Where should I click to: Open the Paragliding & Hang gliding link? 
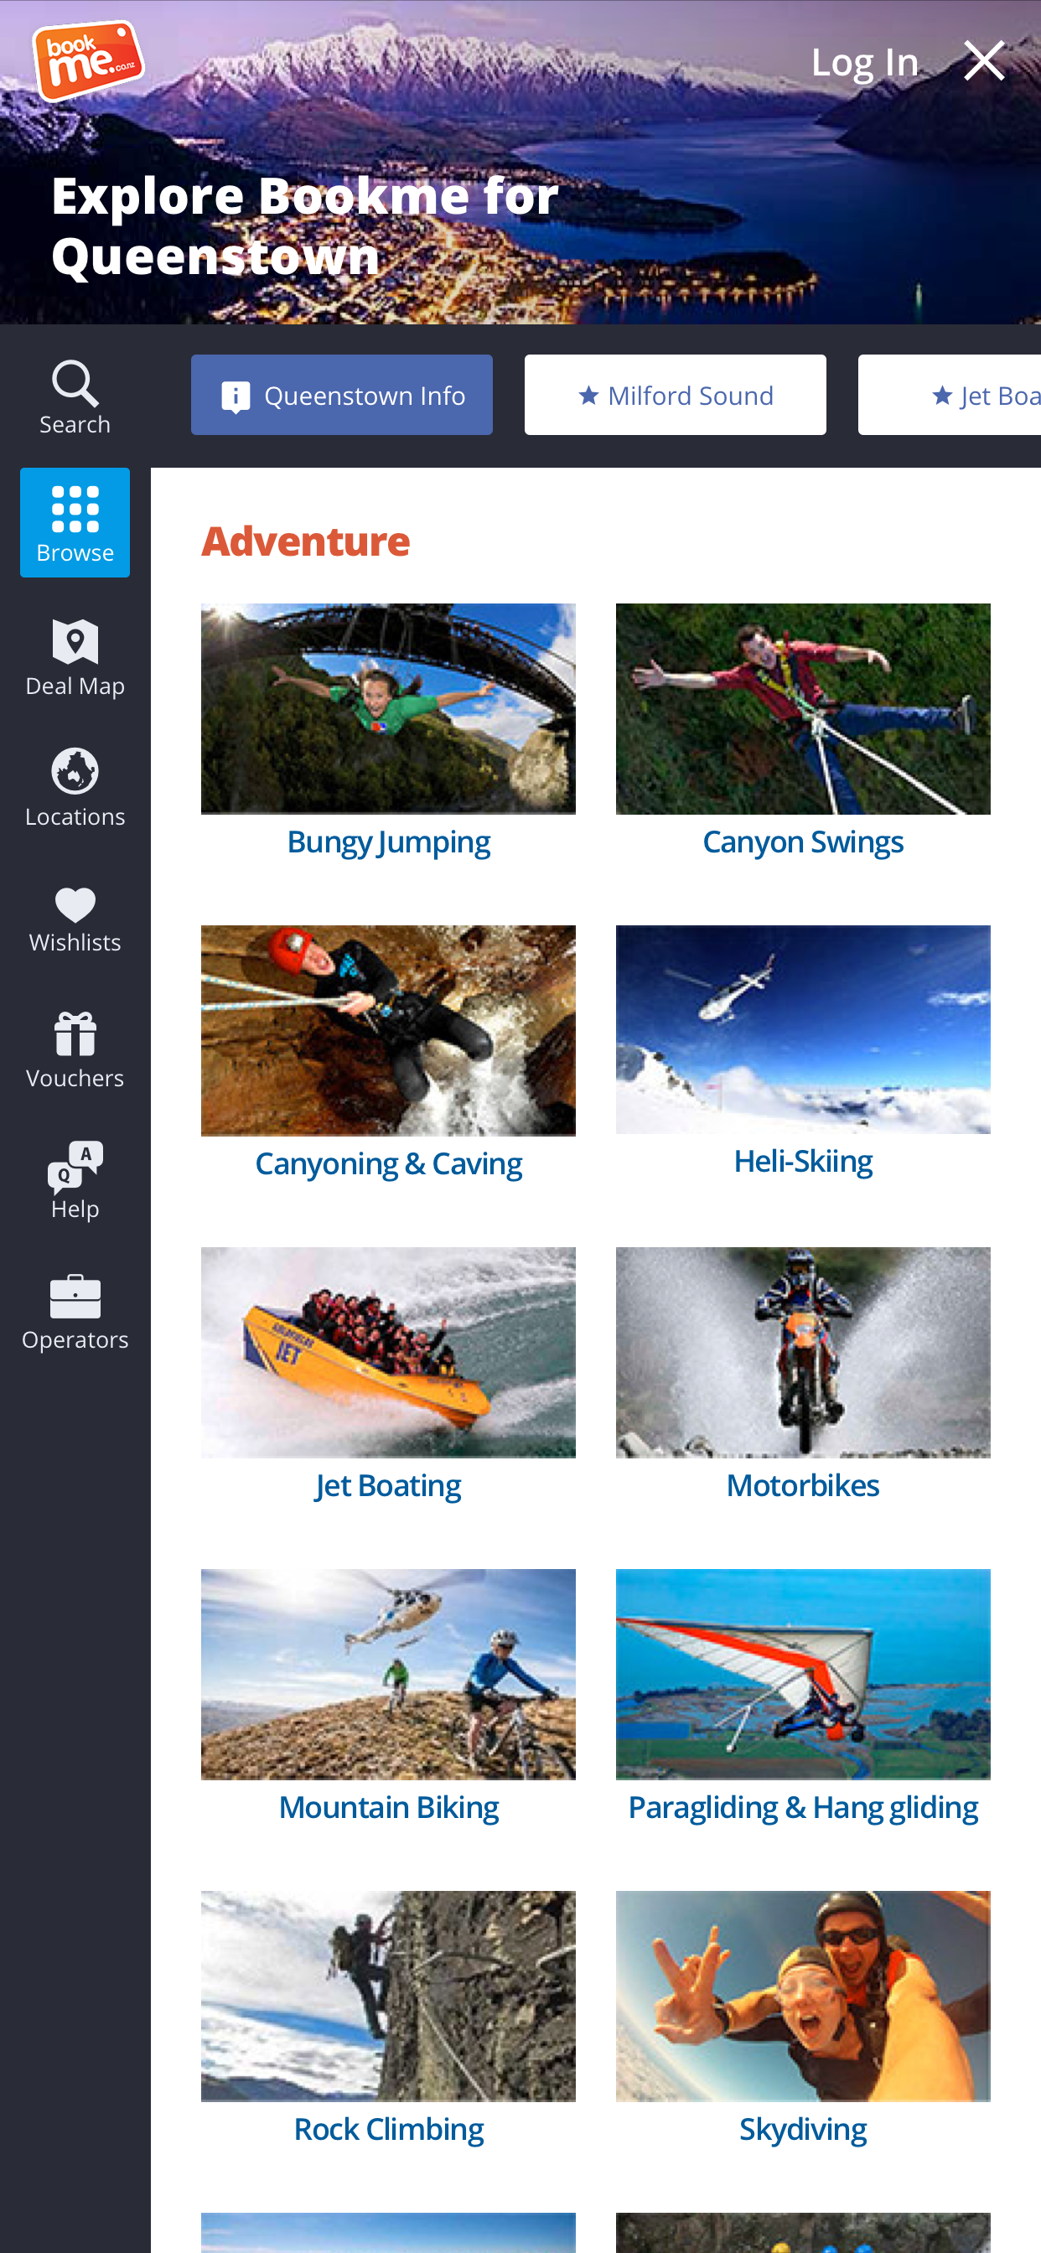coord(803,1808)
